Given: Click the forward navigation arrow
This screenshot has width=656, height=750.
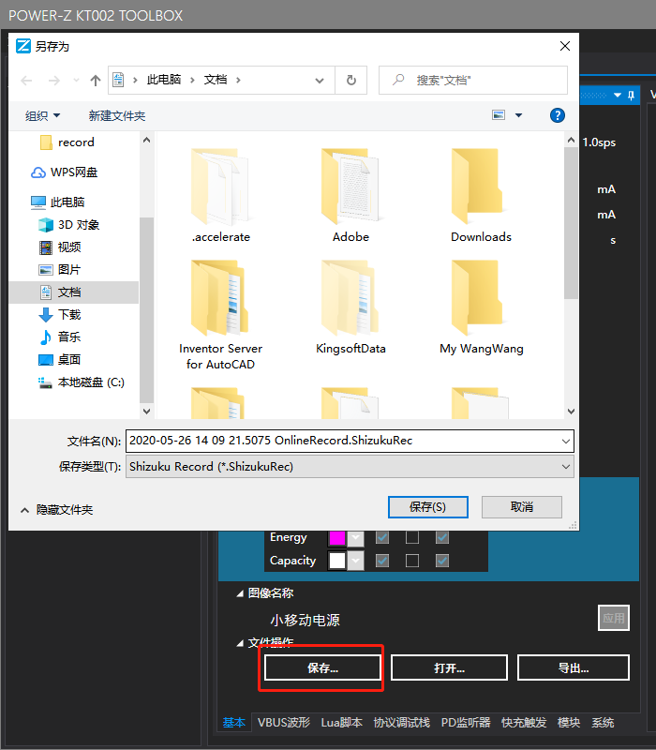Looking at the screenshot, I should tap(54, 81).
